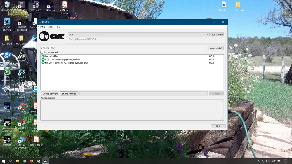Select Google Earth Pro desktop icon
This screenshot has width=292, height=164.
(7, 92)
